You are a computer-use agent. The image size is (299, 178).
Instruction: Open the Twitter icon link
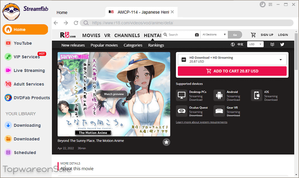[282, 44]
